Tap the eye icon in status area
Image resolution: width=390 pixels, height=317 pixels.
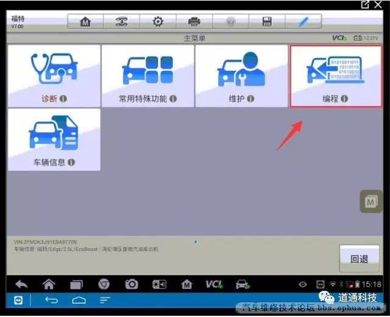303,284
